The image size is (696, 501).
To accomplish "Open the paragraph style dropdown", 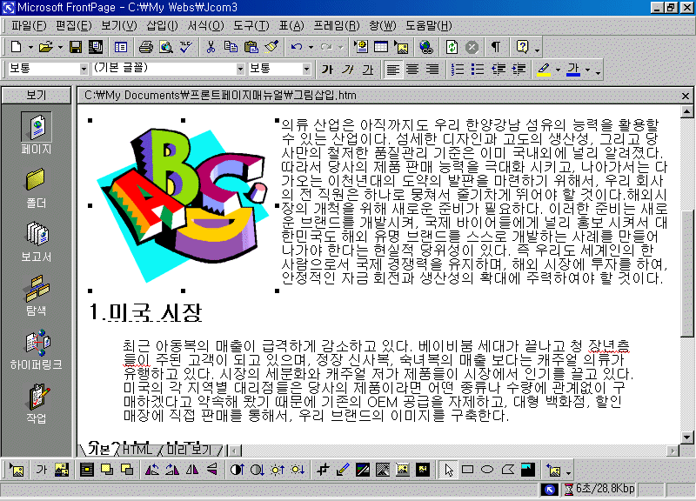I will click(84, 69).
